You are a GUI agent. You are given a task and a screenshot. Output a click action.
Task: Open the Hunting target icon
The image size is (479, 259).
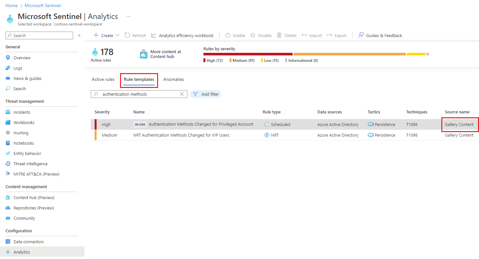coord(8,133)
